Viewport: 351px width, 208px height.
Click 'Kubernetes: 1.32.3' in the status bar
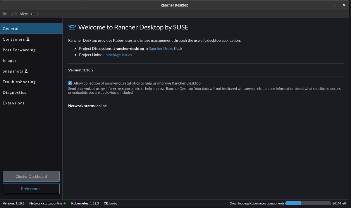coord(85,203)
